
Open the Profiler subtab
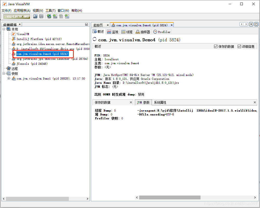162,32
